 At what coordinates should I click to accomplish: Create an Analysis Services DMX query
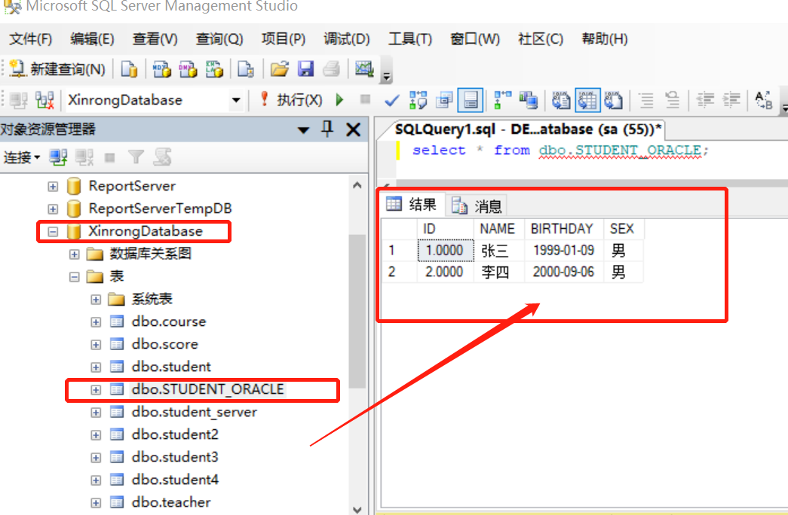pyautogui.click(x=188, y=69)
